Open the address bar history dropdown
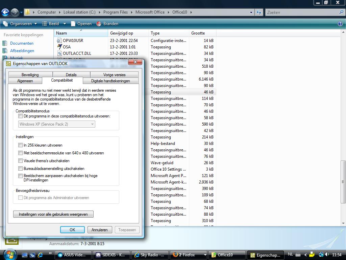This screenshot has height=260, width=346. point(251,13)
